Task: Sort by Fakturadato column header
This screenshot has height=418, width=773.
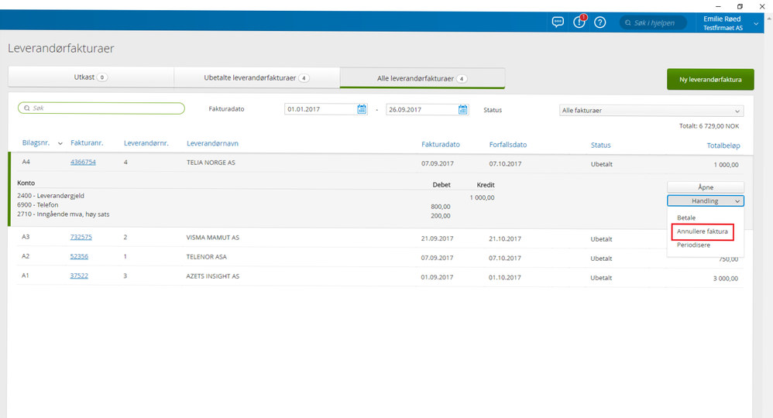Action: [440, 145]
